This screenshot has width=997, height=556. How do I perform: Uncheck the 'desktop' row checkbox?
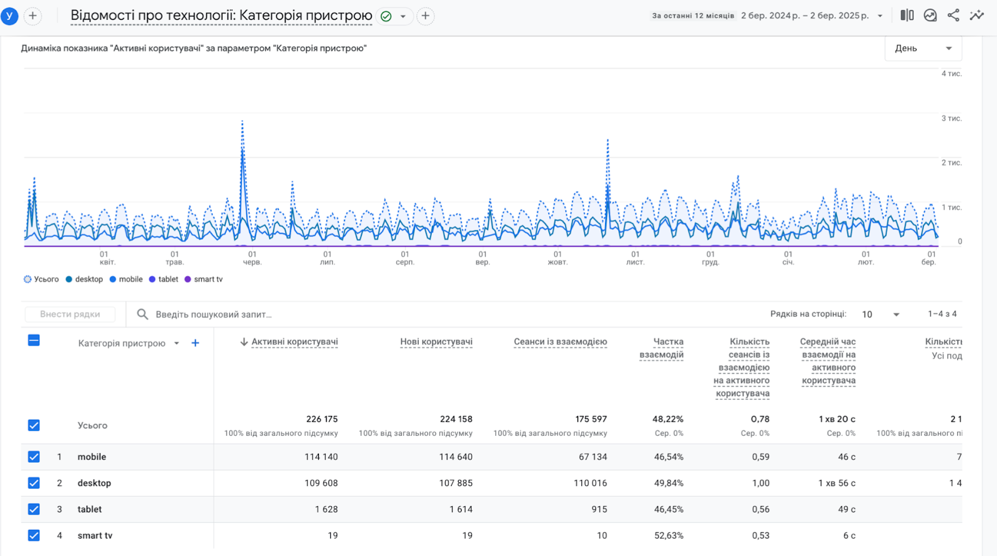pos(34,483)
